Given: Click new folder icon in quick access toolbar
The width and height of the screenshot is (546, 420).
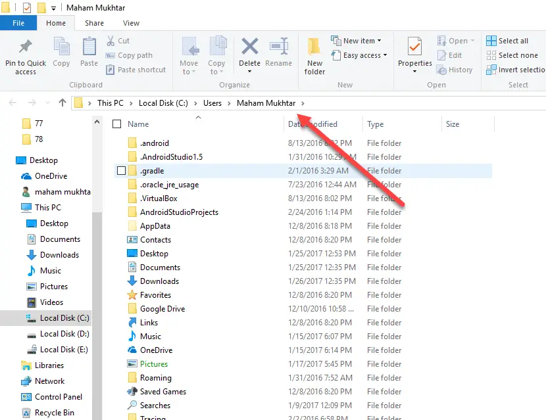Looking at the screenshot, I should 41,8.
